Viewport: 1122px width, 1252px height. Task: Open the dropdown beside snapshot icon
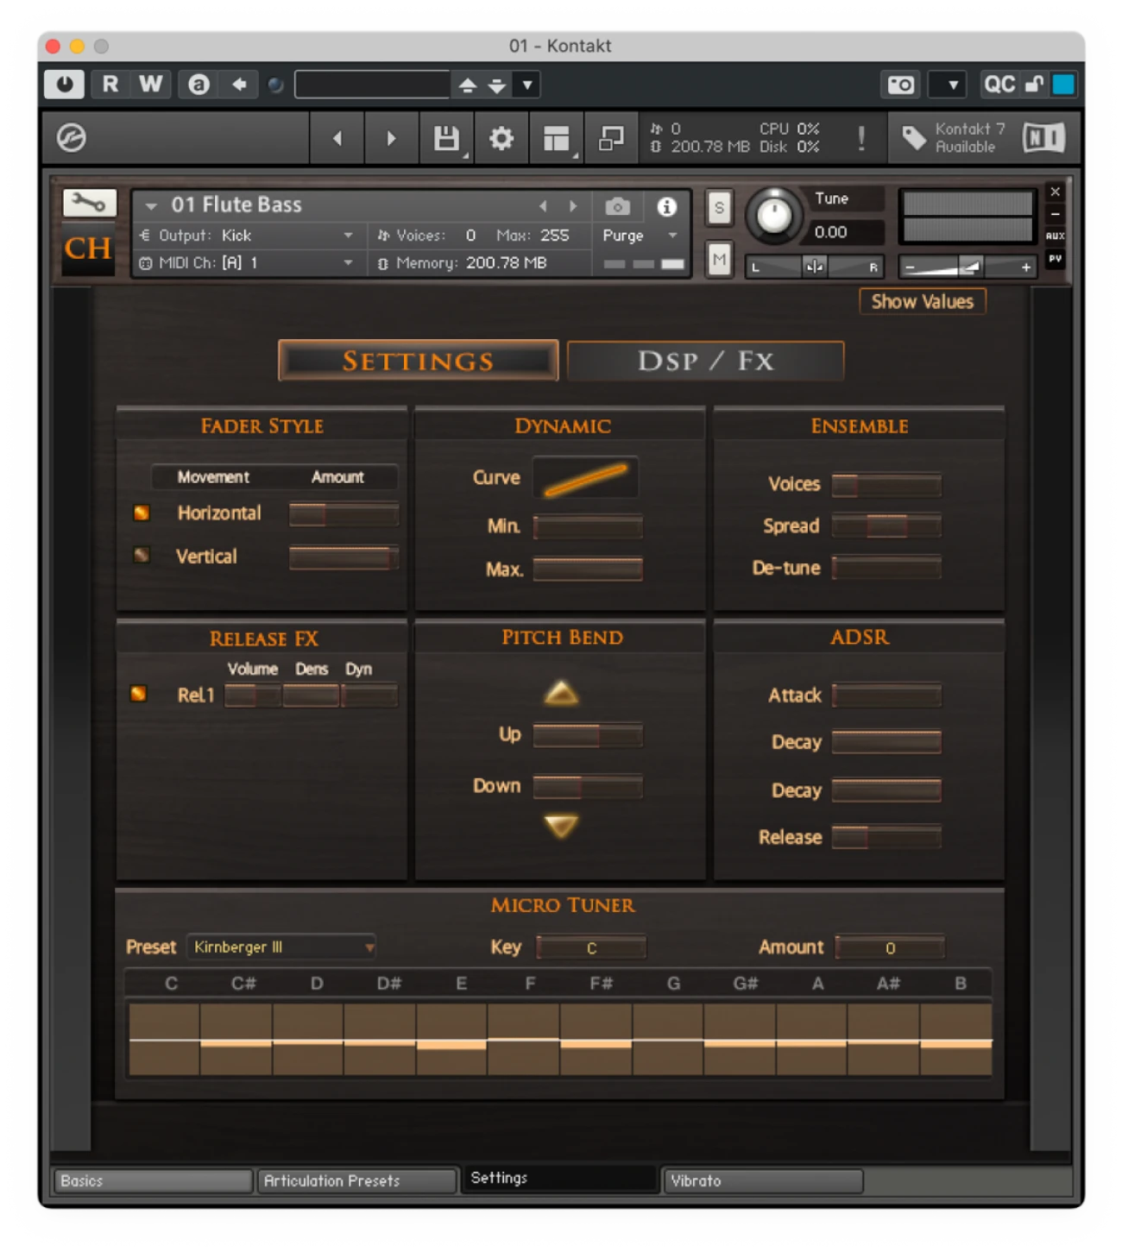coord(952,85)
